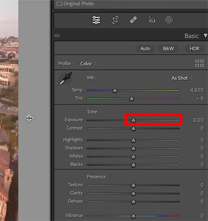Image resolution: width=208 pixels, height=221 pixels.
Task: Select the Red Eye correction tool
Action: click(x=152, y=20)
